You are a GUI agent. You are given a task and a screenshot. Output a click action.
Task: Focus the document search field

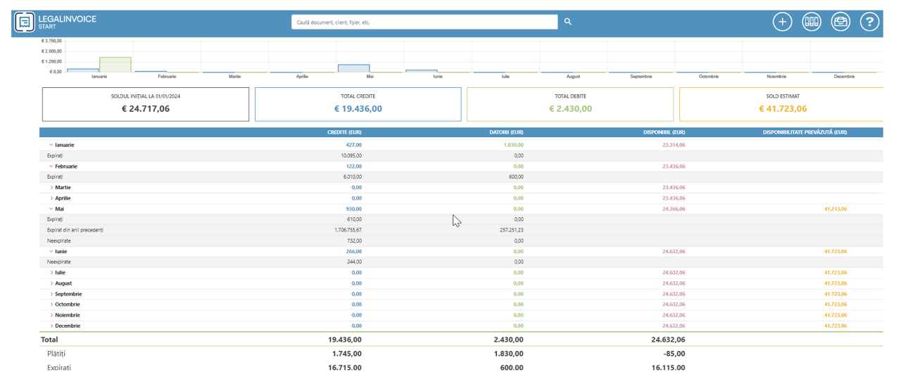pyautogui.click(x=424, y=22)
